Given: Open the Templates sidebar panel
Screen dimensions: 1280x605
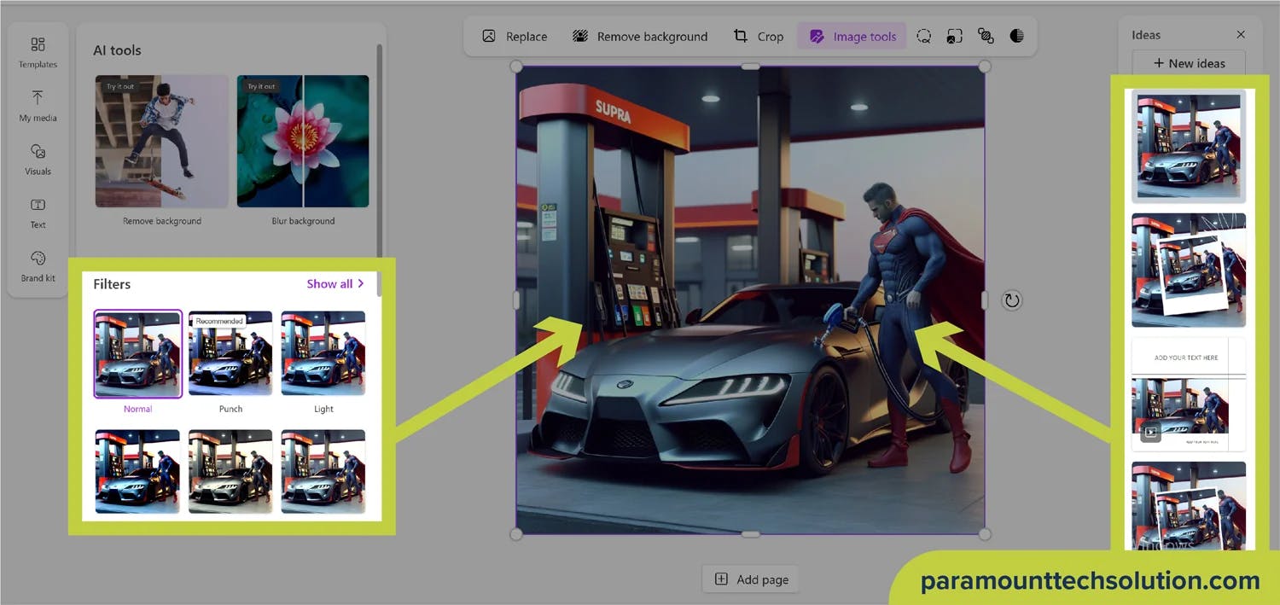Looking at the screenshot, I should click(38, 52).
